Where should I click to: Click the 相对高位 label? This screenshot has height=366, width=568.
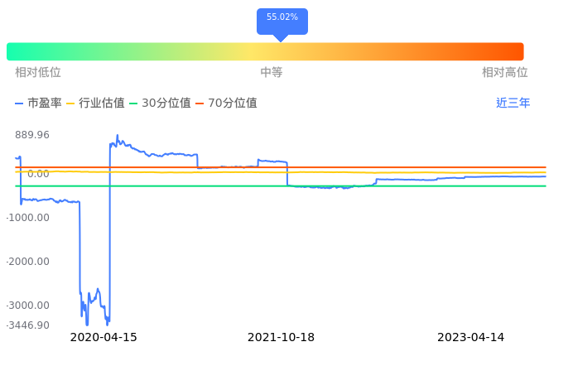coord(505,73)
